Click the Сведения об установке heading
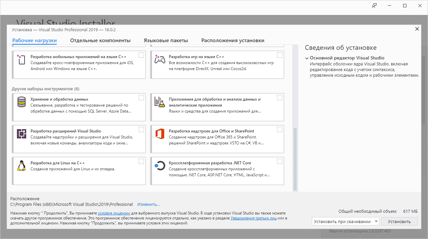The height and width of the screenshot is (239, 428). click(341, 48)
